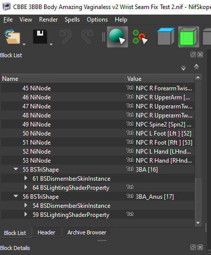Screen dimensions: 211x255
Task: Click the Block List vertical scrollbar thumb
Action: [x=198, y=199]
